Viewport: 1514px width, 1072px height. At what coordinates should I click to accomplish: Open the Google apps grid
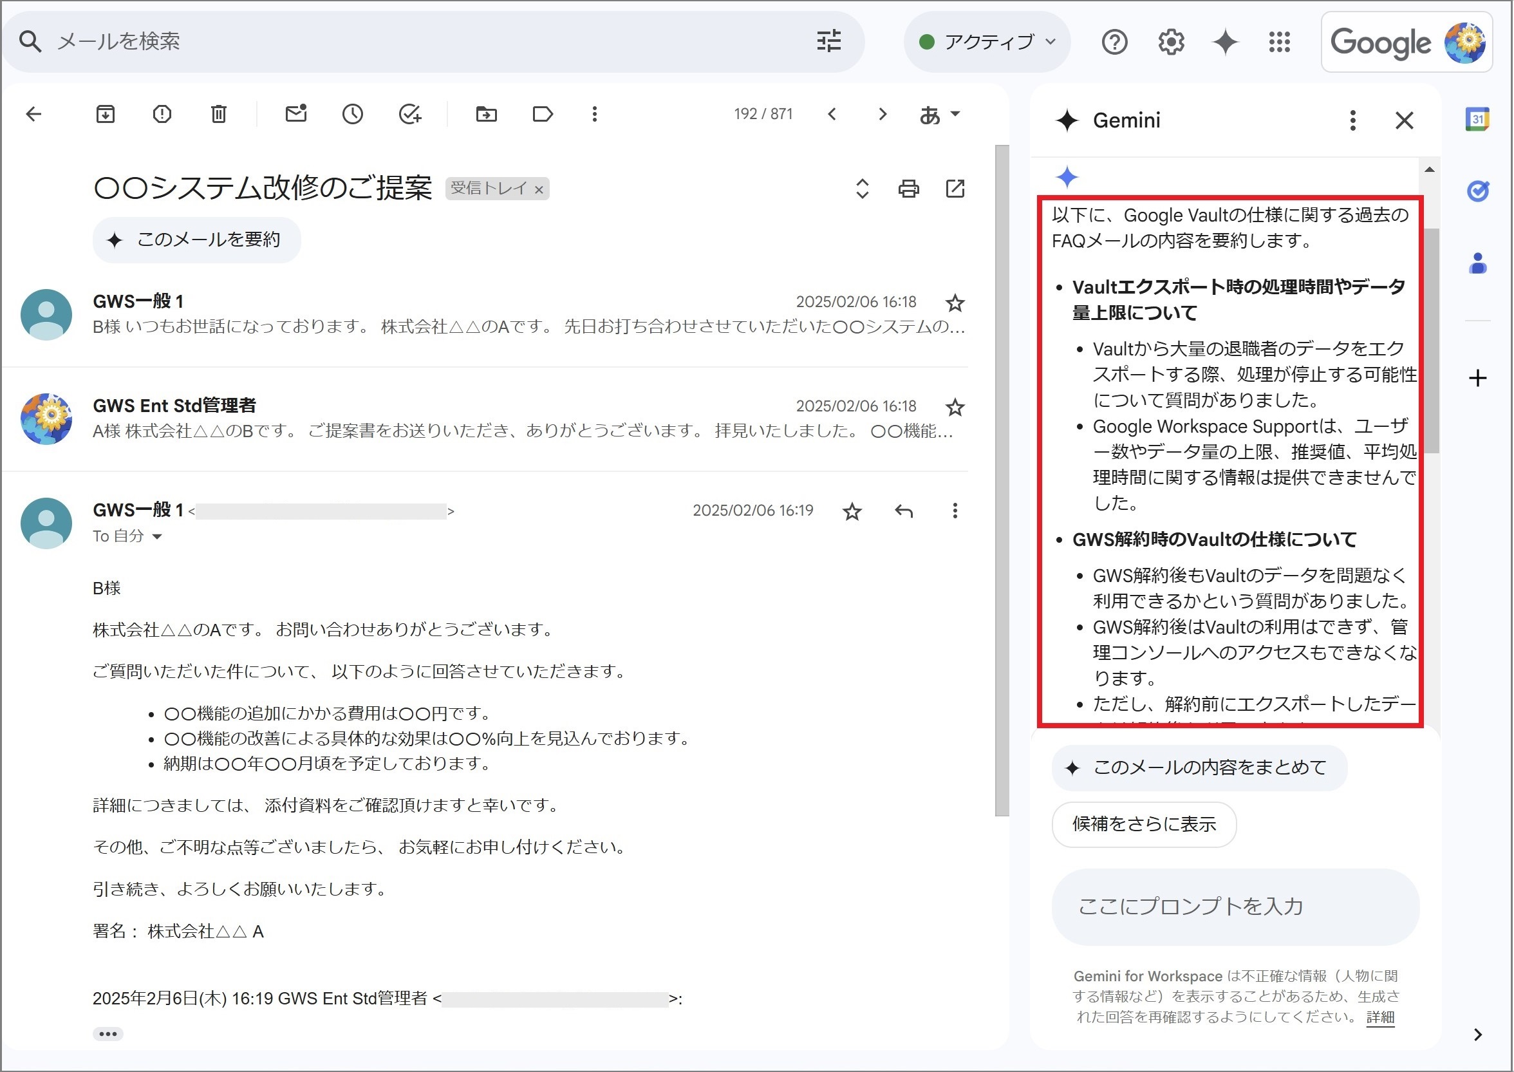[1280, 42]
